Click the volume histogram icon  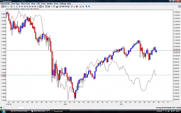click(57, 7)
